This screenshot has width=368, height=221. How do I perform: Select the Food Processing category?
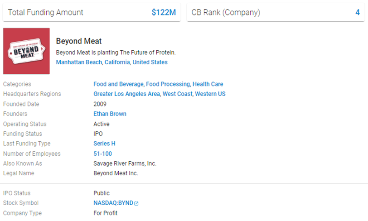168,84
